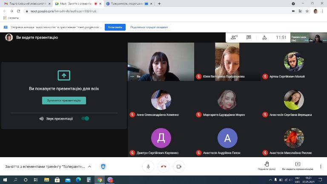Open the three-dot more options menu in Meet bar

[x=321, y=167]
